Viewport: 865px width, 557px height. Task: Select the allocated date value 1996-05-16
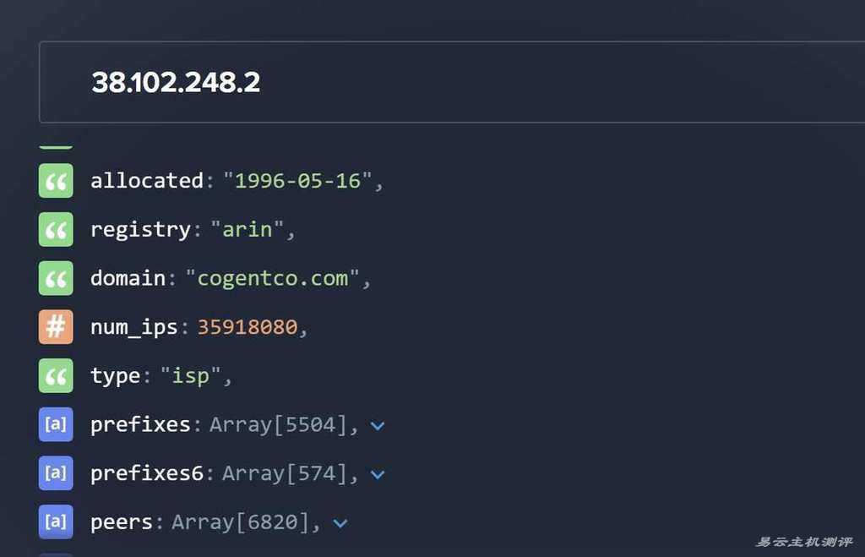tap(298, 181)
